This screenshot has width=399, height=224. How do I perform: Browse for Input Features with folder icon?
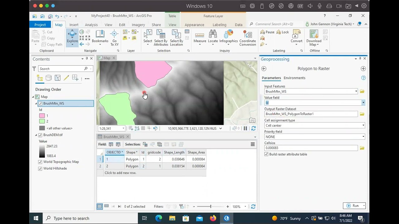pyautogui.click(x=362, y=91)
